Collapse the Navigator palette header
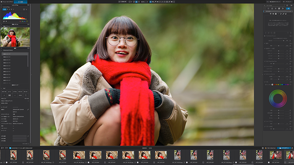Image resolution: width=294 pixels, height=165 pixels. [x=1, y=24]
